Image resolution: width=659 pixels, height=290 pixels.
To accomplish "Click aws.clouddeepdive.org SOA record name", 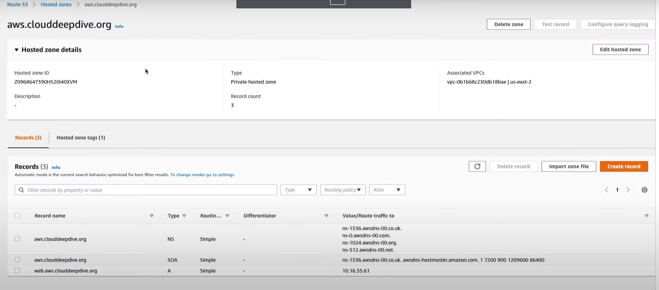I will [60, 260].
